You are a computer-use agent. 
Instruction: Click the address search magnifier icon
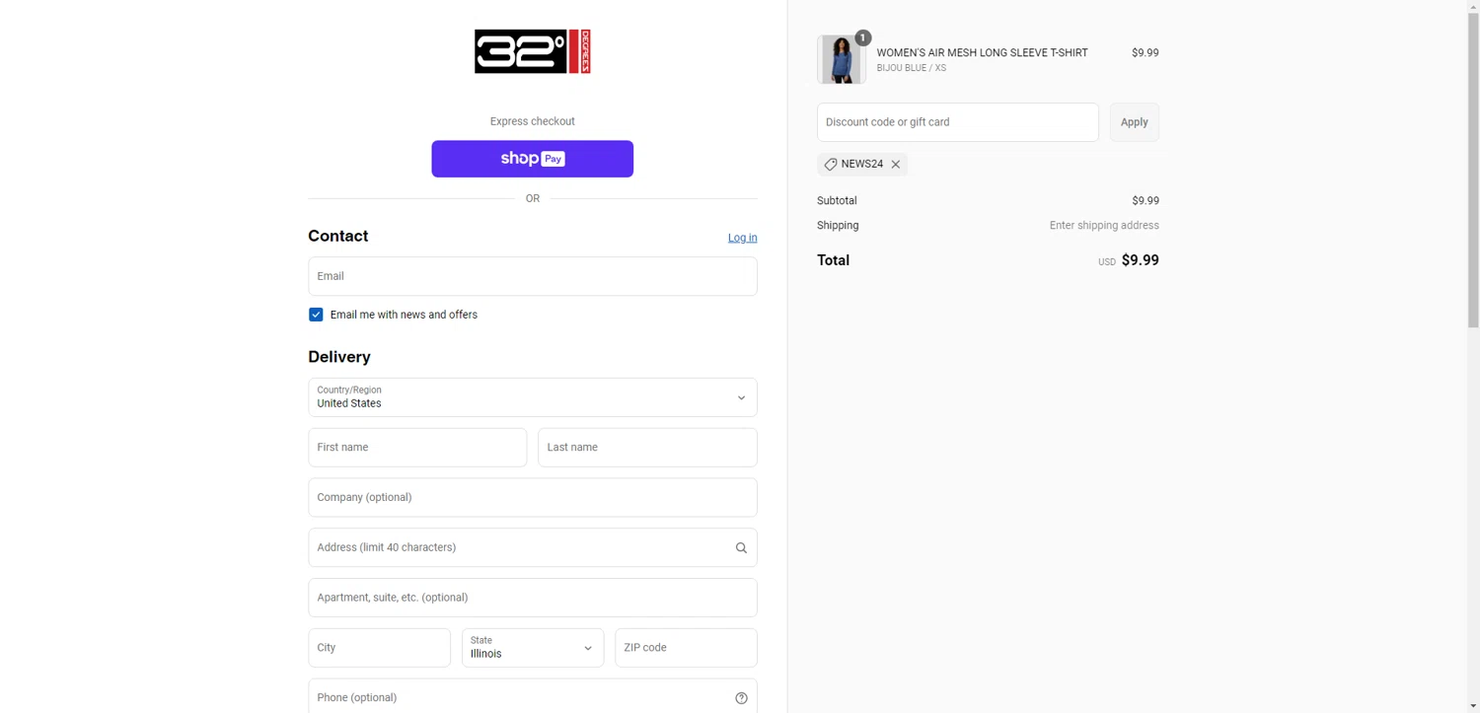pos(741,548)
